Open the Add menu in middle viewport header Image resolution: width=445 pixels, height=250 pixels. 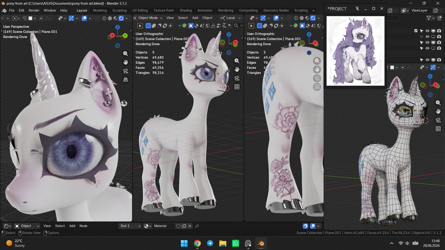[195, 18]
